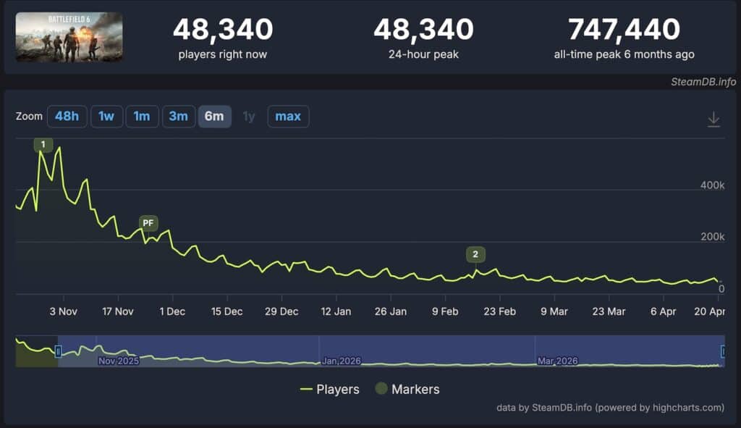The image size is (741, 428).
Task: Open marker 1 on the chart
Action: (43, 145)
